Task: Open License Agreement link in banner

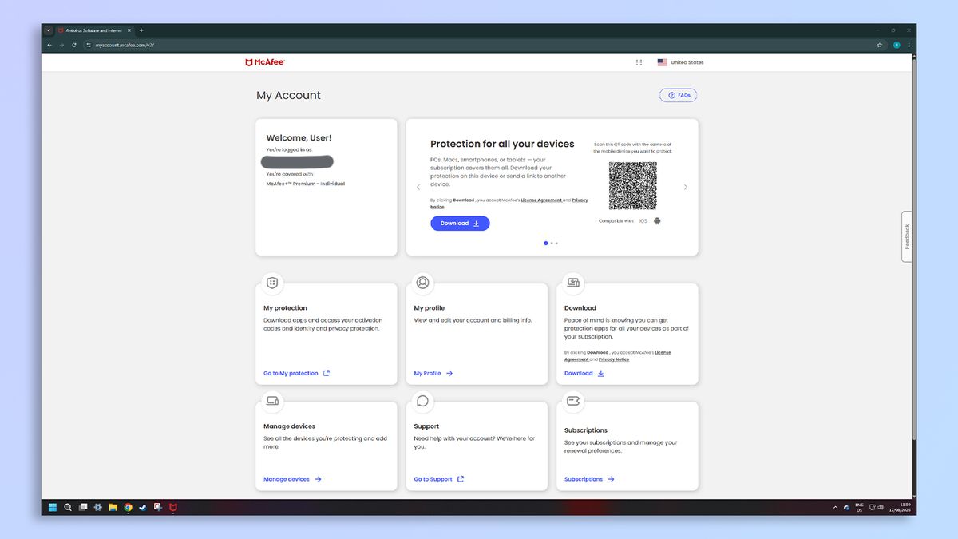Action: (541, 200)
